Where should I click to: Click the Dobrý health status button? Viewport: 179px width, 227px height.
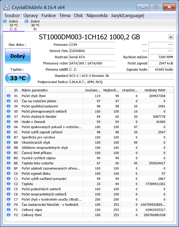pyautogui.click(x=18, y=56)
